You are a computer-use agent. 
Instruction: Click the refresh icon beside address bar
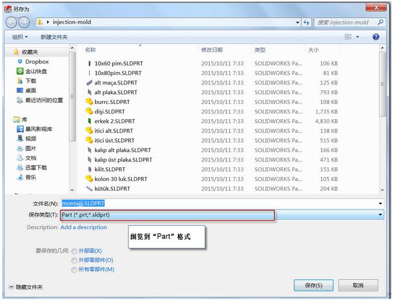coord(306,22)
